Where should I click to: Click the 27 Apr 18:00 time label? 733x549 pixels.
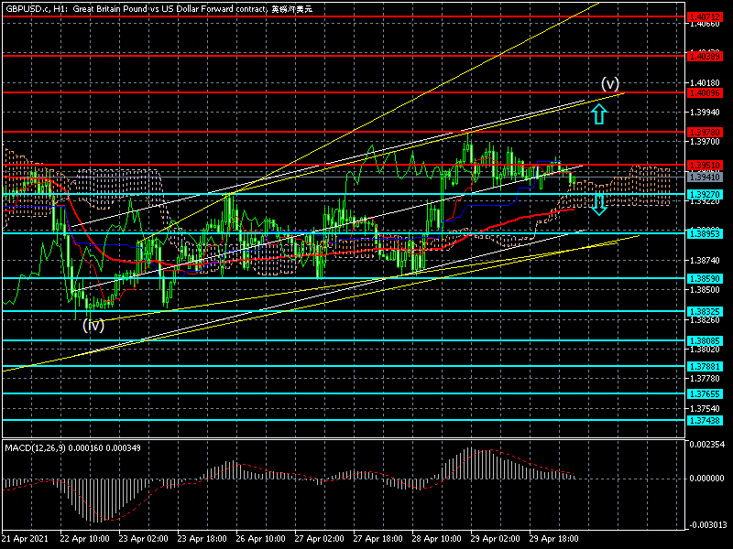coord(377,539)
